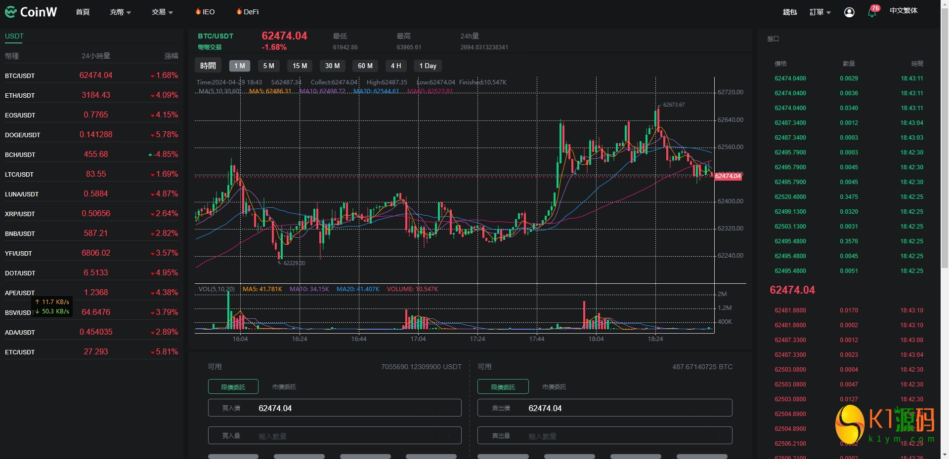Select the 時間 time chart view

tap(208, 66)
